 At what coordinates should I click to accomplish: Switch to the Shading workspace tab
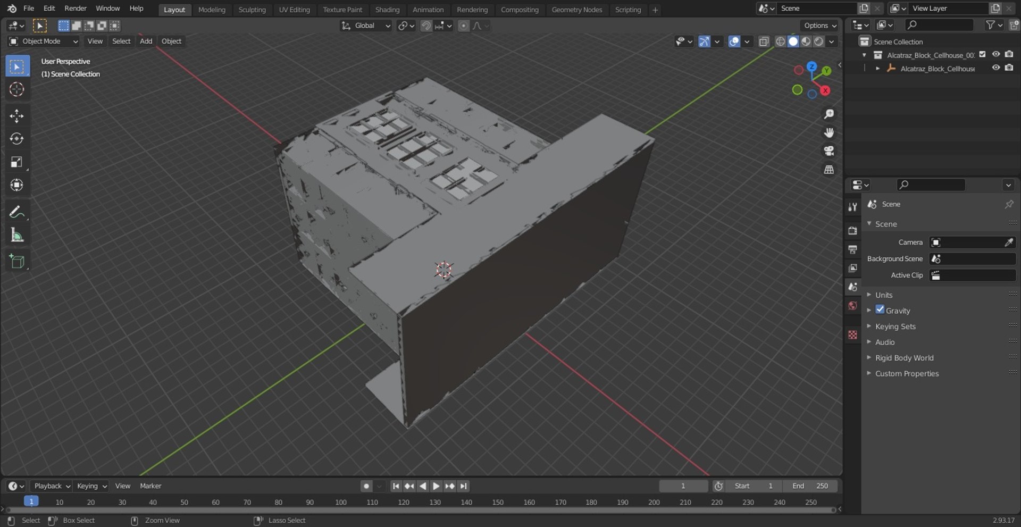tap(387, 10)
